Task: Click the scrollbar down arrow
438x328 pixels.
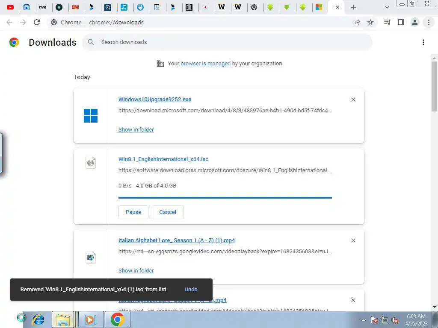Action: tap(434, 307)
